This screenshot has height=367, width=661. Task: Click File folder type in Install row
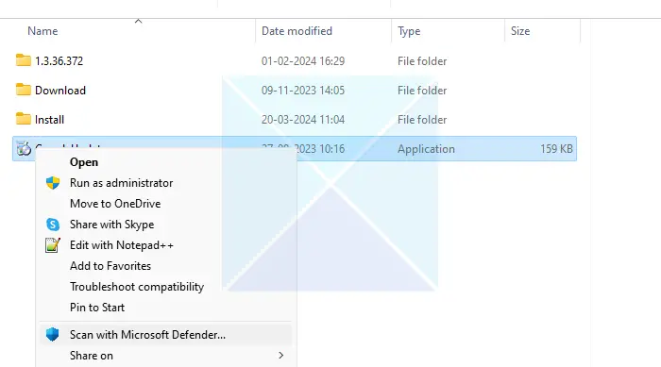[422, 120]
